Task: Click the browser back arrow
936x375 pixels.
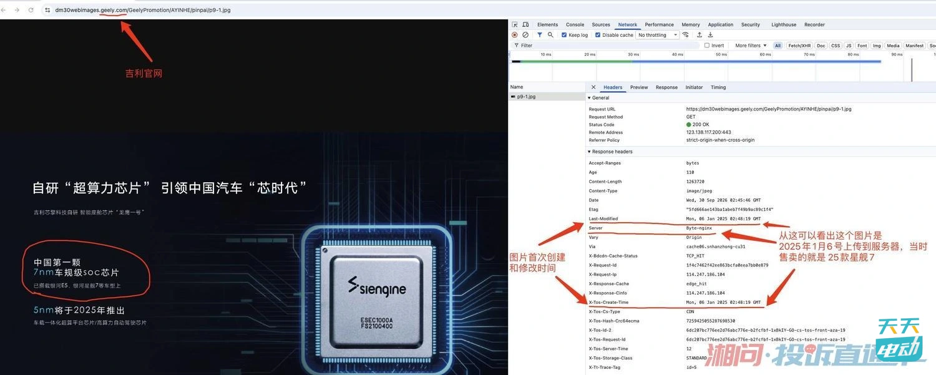Action: [4, 10]
